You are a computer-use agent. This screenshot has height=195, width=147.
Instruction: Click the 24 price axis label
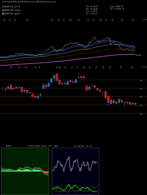coord(141,105)
